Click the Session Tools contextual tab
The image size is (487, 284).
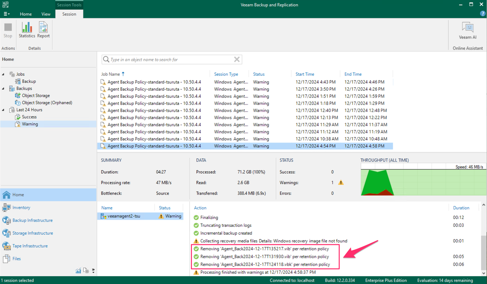coord(69,5)
